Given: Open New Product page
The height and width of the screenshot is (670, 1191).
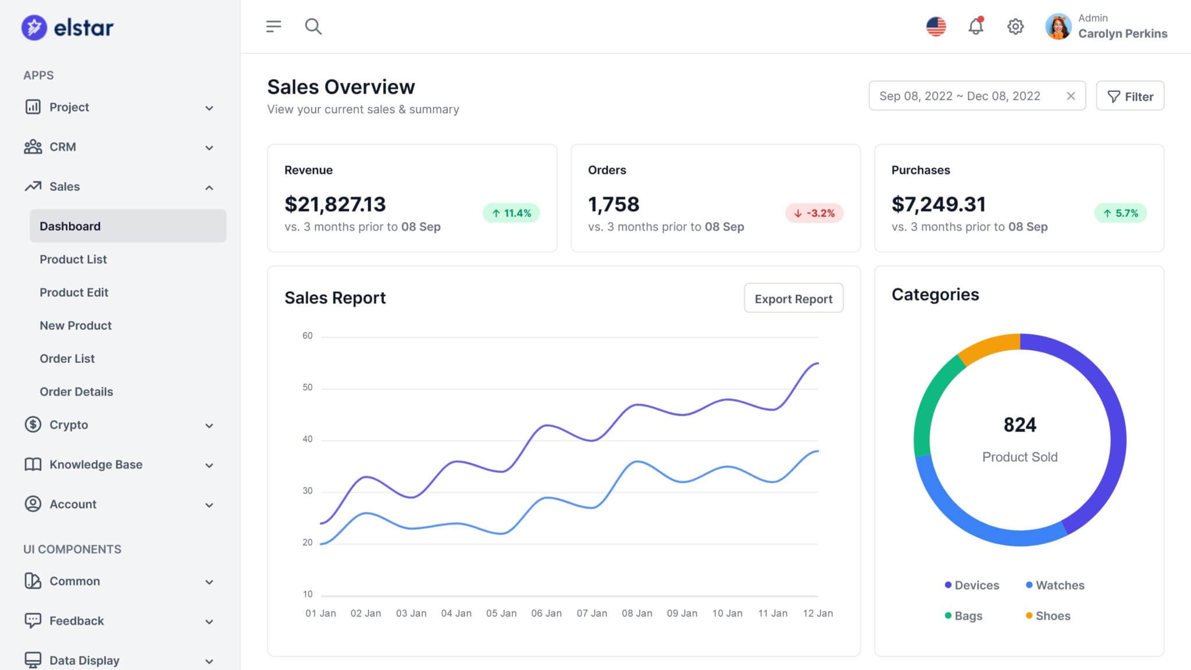Looking at the screenshot, I should [x=76, y=325].
